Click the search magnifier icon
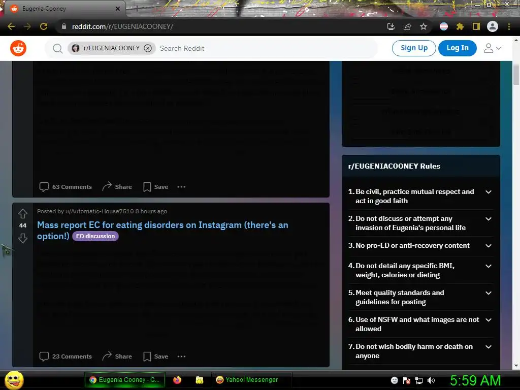 57,48
